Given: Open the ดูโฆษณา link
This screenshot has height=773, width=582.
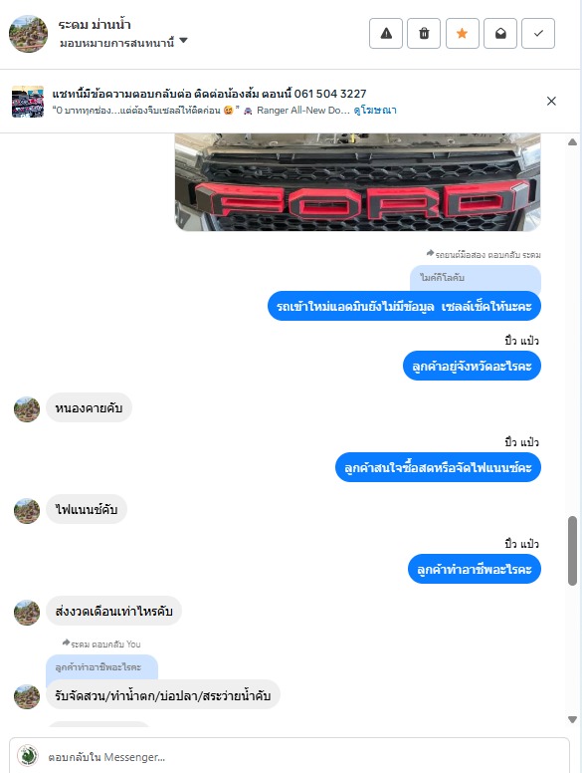Looking at the screenshot, I should click(375, 111).
